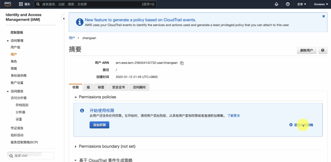The height and width of the screenshot is (162, 331).
Task: Collapse the Permissions policies section
Action: click(76, 97)
